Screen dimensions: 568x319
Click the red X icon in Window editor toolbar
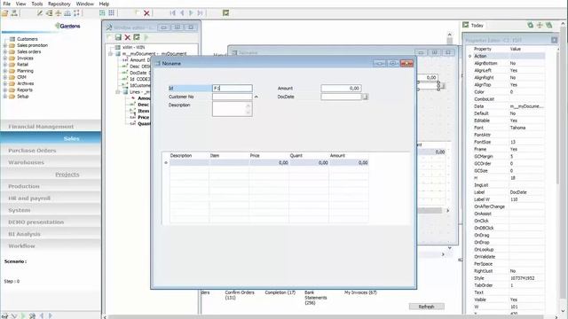(x=128, y=37)
